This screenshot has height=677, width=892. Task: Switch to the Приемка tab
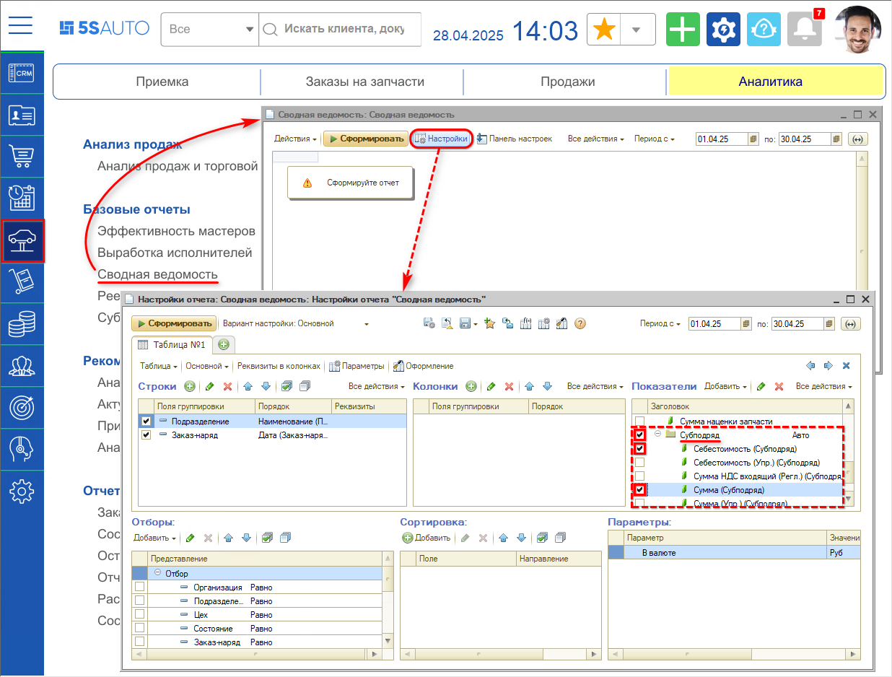tap(162, 82)
